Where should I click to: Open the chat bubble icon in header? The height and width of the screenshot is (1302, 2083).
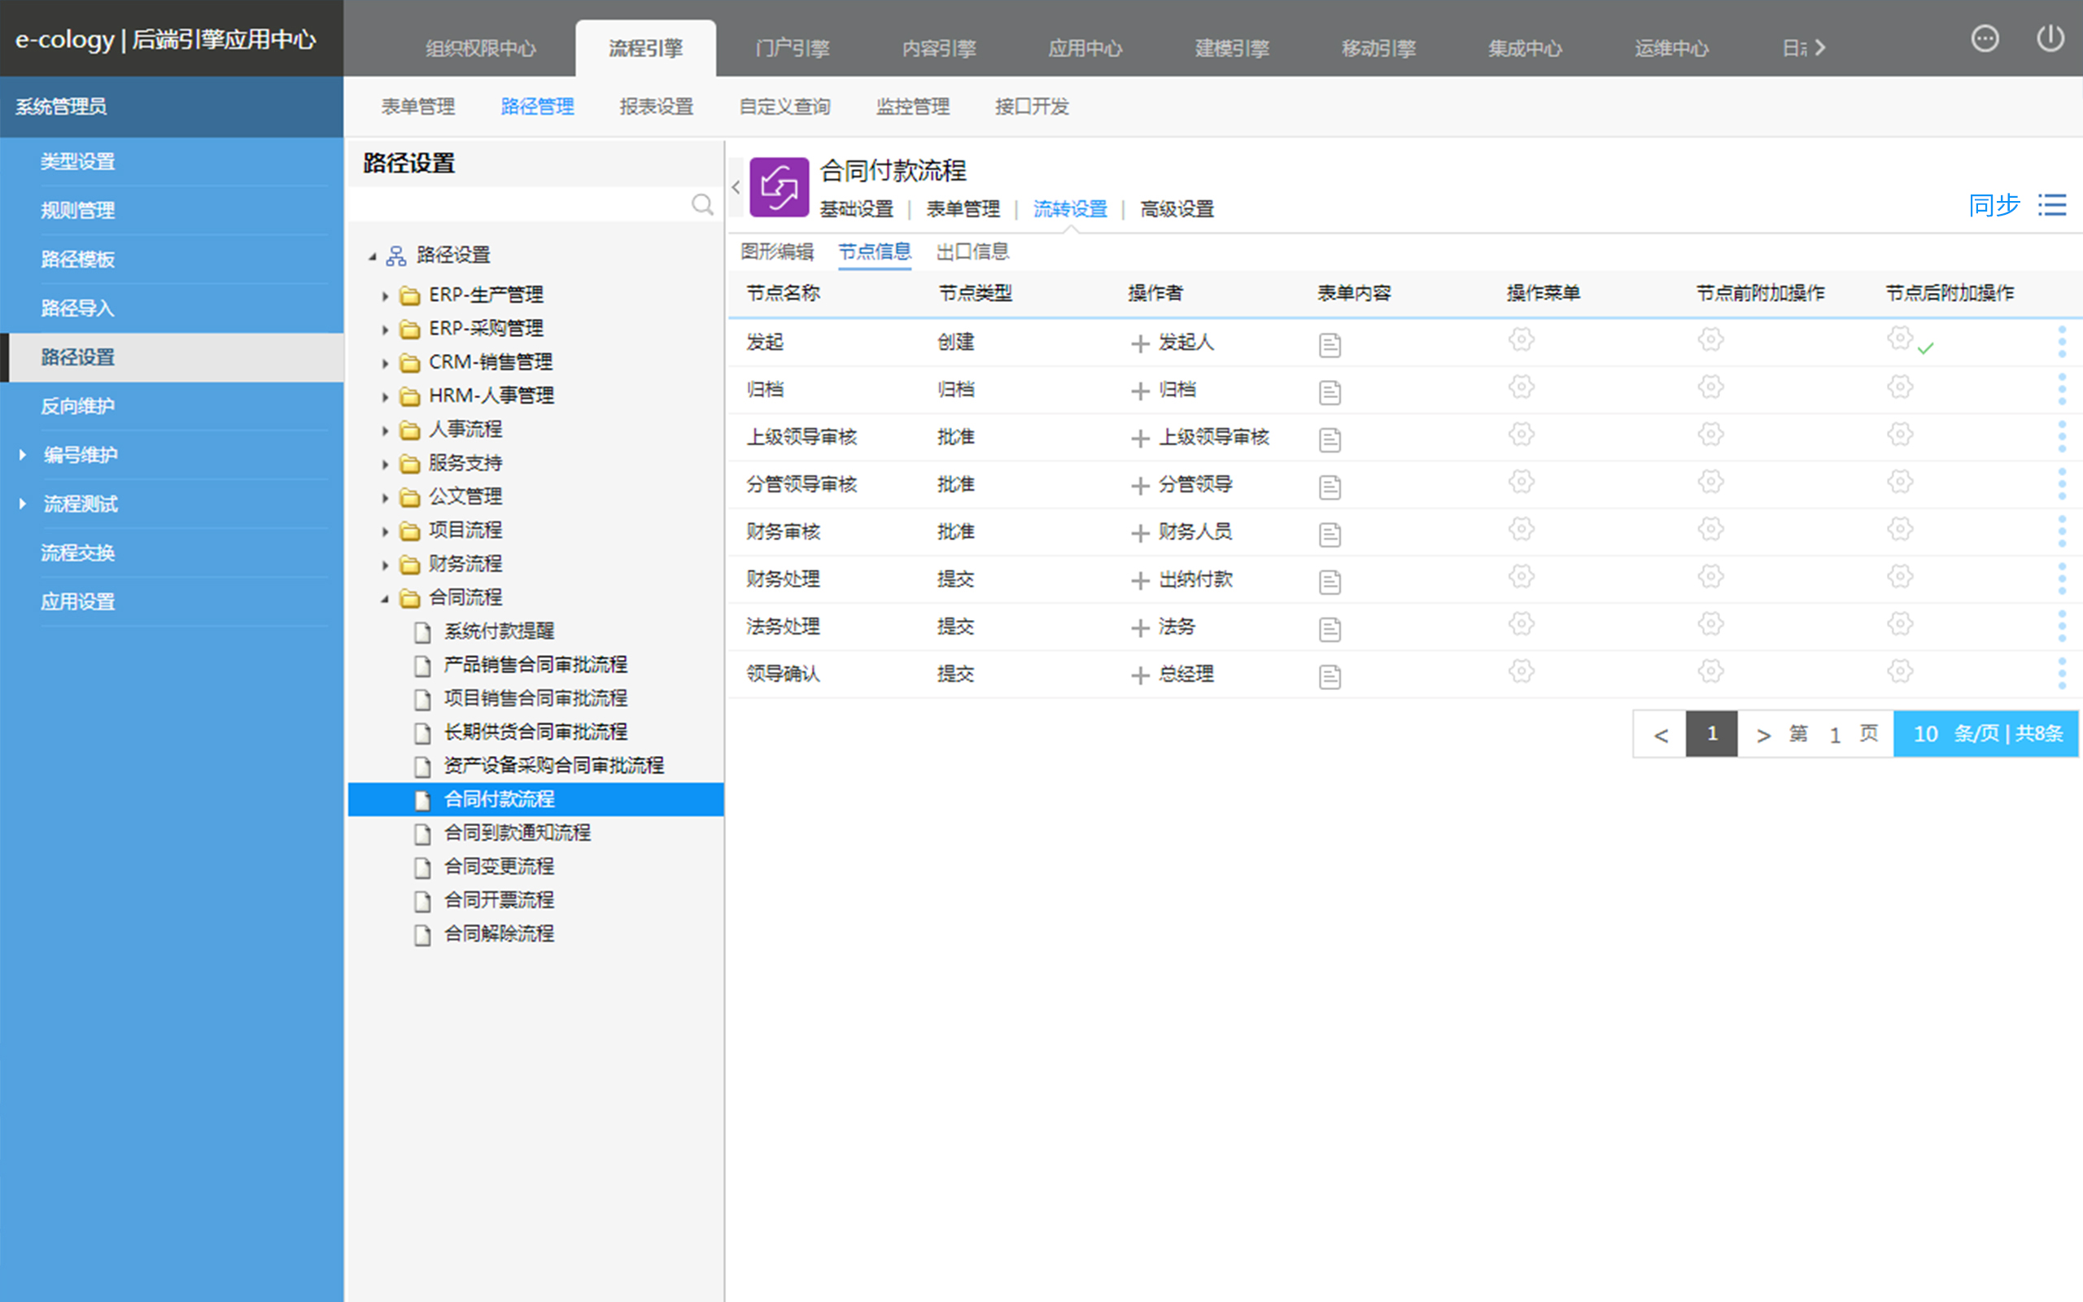pos(1984,39)
